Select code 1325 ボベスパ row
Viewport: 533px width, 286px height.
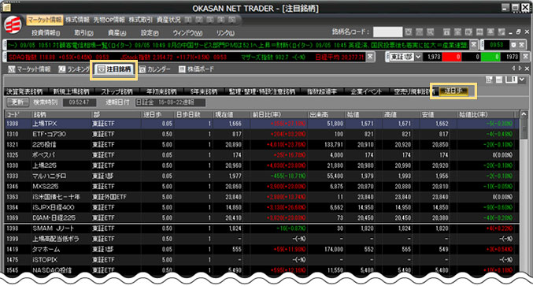(x=262, y=155)
